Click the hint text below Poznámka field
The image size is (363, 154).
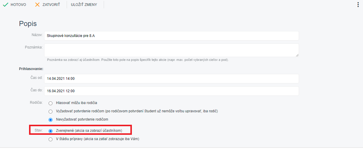(x=138, y=60)
